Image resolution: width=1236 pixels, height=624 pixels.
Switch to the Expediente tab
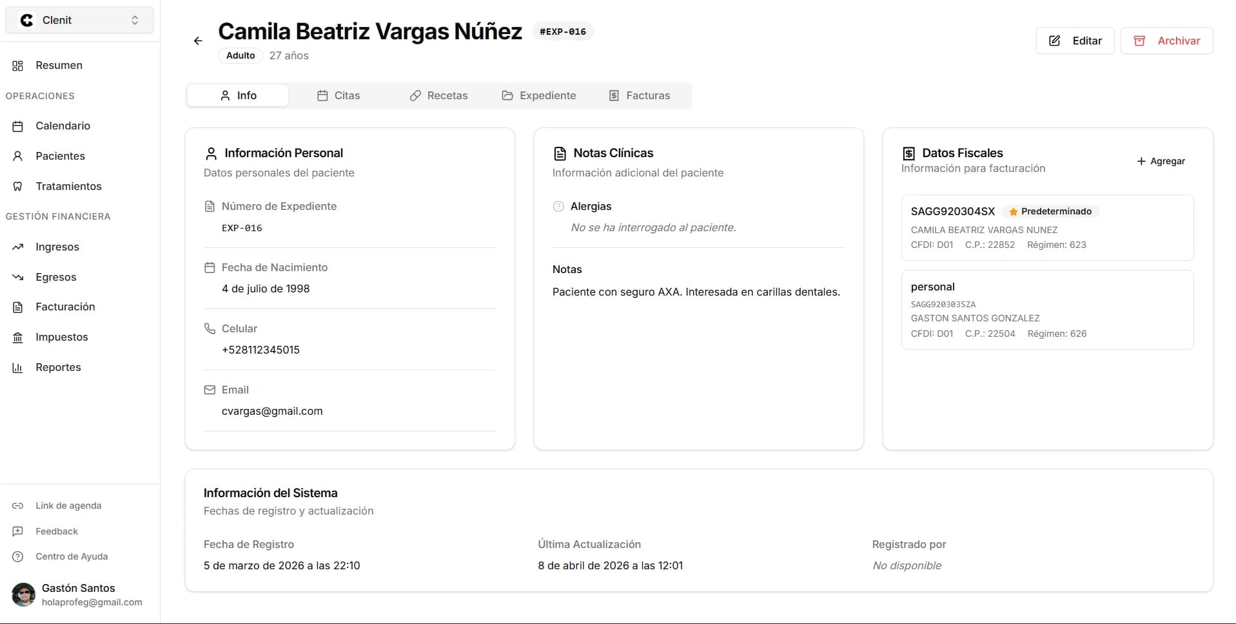point(539,95)
